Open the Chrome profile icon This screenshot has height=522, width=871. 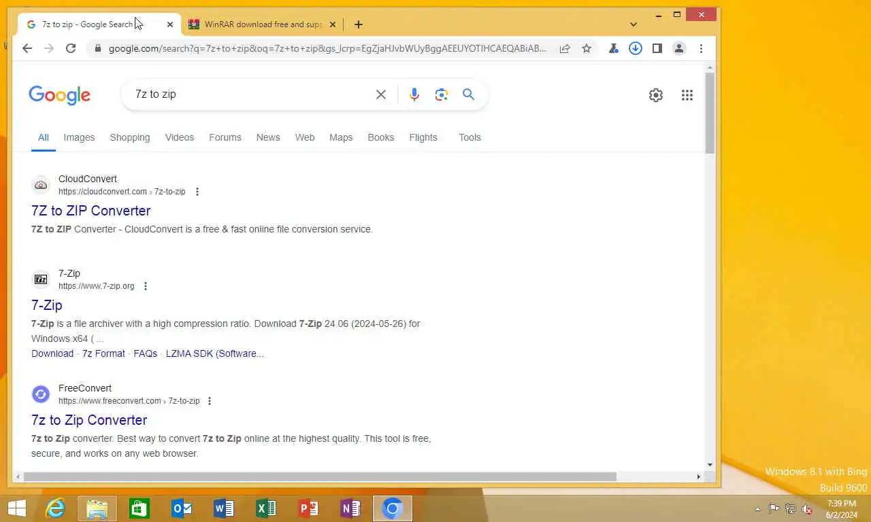[679, 48]
